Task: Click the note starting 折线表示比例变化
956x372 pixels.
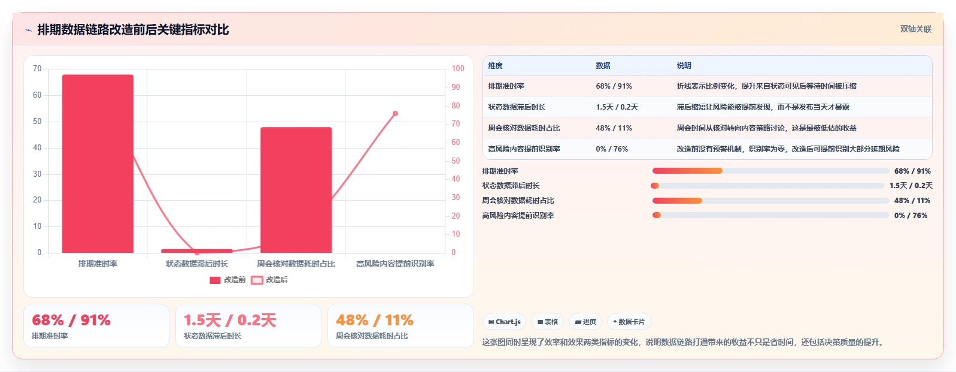Action: click(766, 86)
